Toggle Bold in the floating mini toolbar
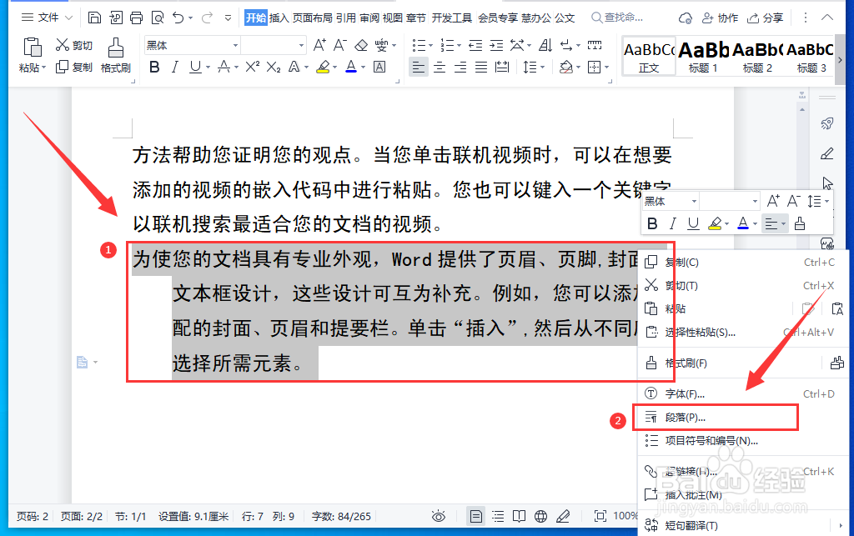Screen dimensions: 854x536 click(652, 223)
